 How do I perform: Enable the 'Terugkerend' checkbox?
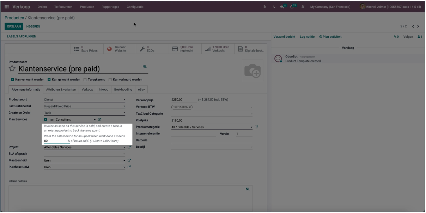pos(85,79)
